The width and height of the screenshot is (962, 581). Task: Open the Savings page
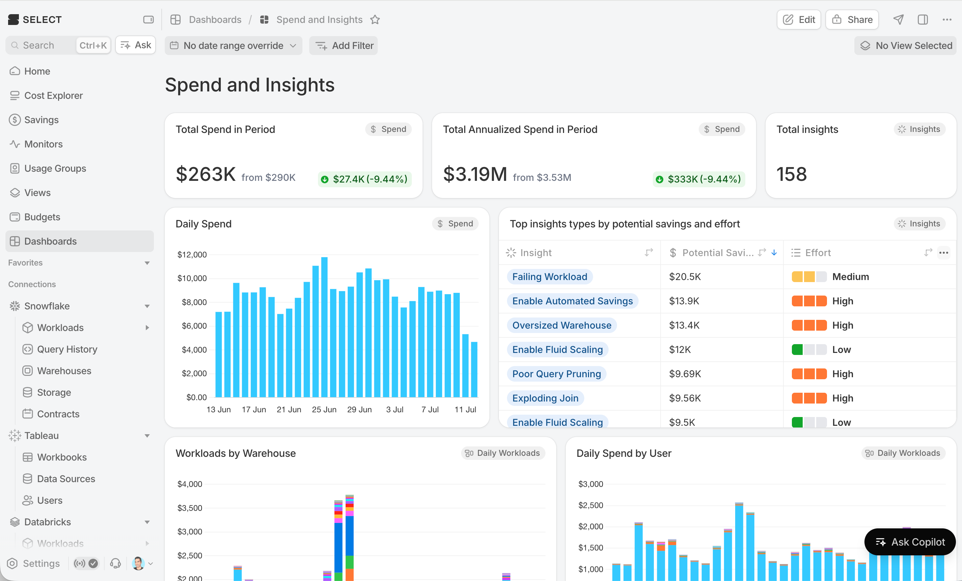click(x=80, y=120)
